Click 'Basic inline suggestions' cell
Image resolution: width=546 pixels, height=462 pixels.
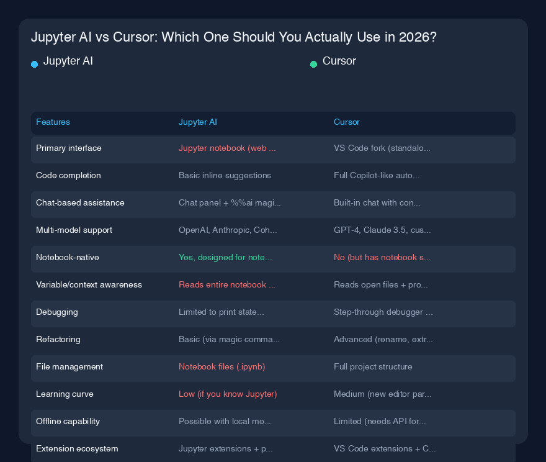[x=225, y=175]
